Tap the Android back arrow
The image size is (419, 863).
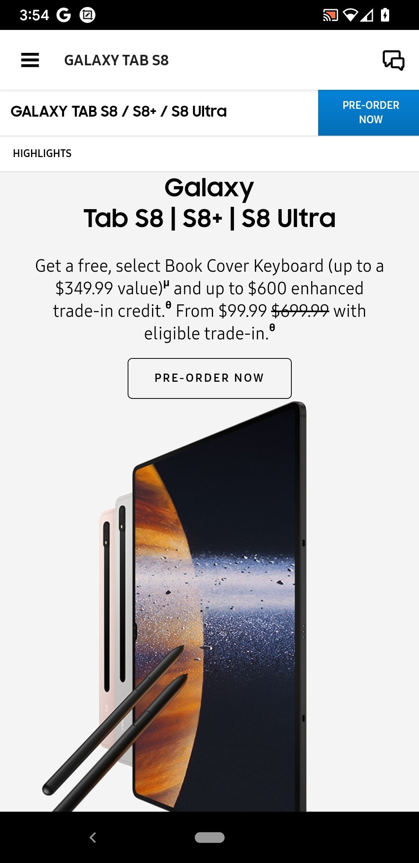(93, 837)
